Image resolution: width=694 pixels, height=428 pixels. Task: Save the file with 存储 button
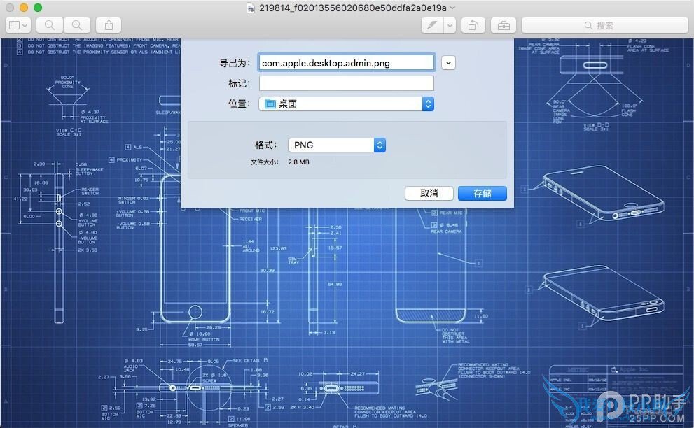tap(483, 193)
